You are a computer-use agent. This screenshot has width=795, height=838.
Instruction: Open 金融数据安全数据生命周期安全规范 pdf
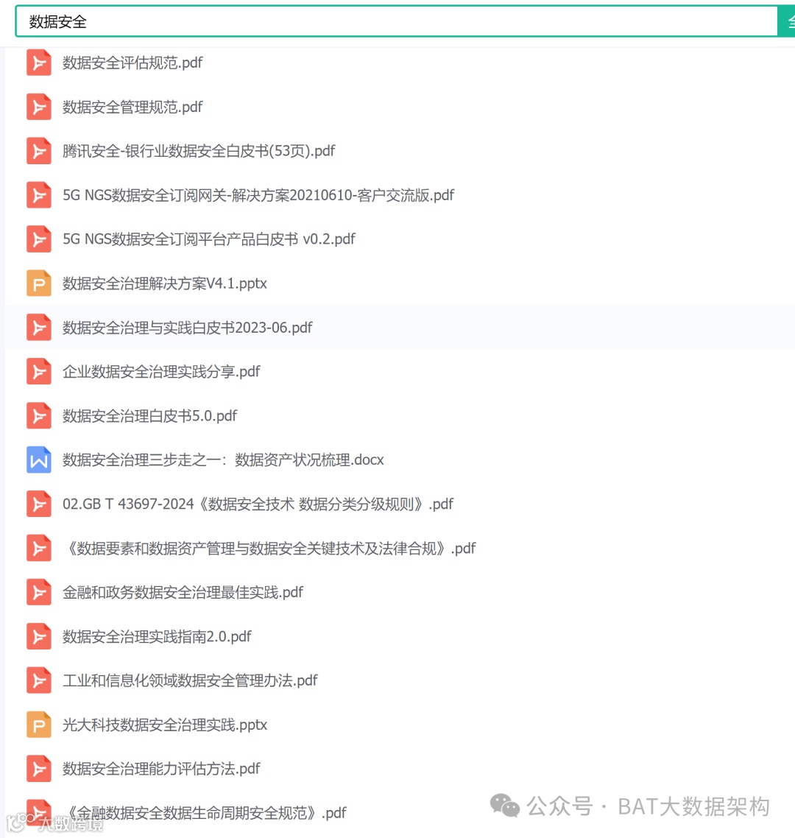point(205,813)
